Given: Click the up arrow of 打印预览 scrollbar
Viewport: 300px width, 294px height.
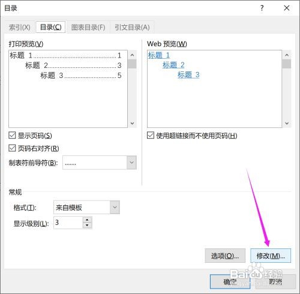Looking at the screenshot, I should 132,55.
